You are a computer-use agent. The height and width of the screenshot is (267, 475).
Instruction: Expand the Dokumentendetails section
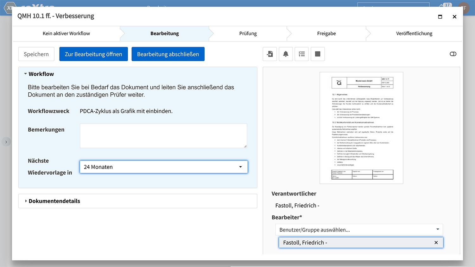pyautogui.click(x=54, y=201)
